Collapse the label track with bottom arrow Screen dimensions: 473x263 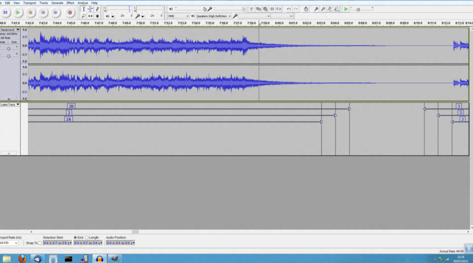(x=9, y=153)
